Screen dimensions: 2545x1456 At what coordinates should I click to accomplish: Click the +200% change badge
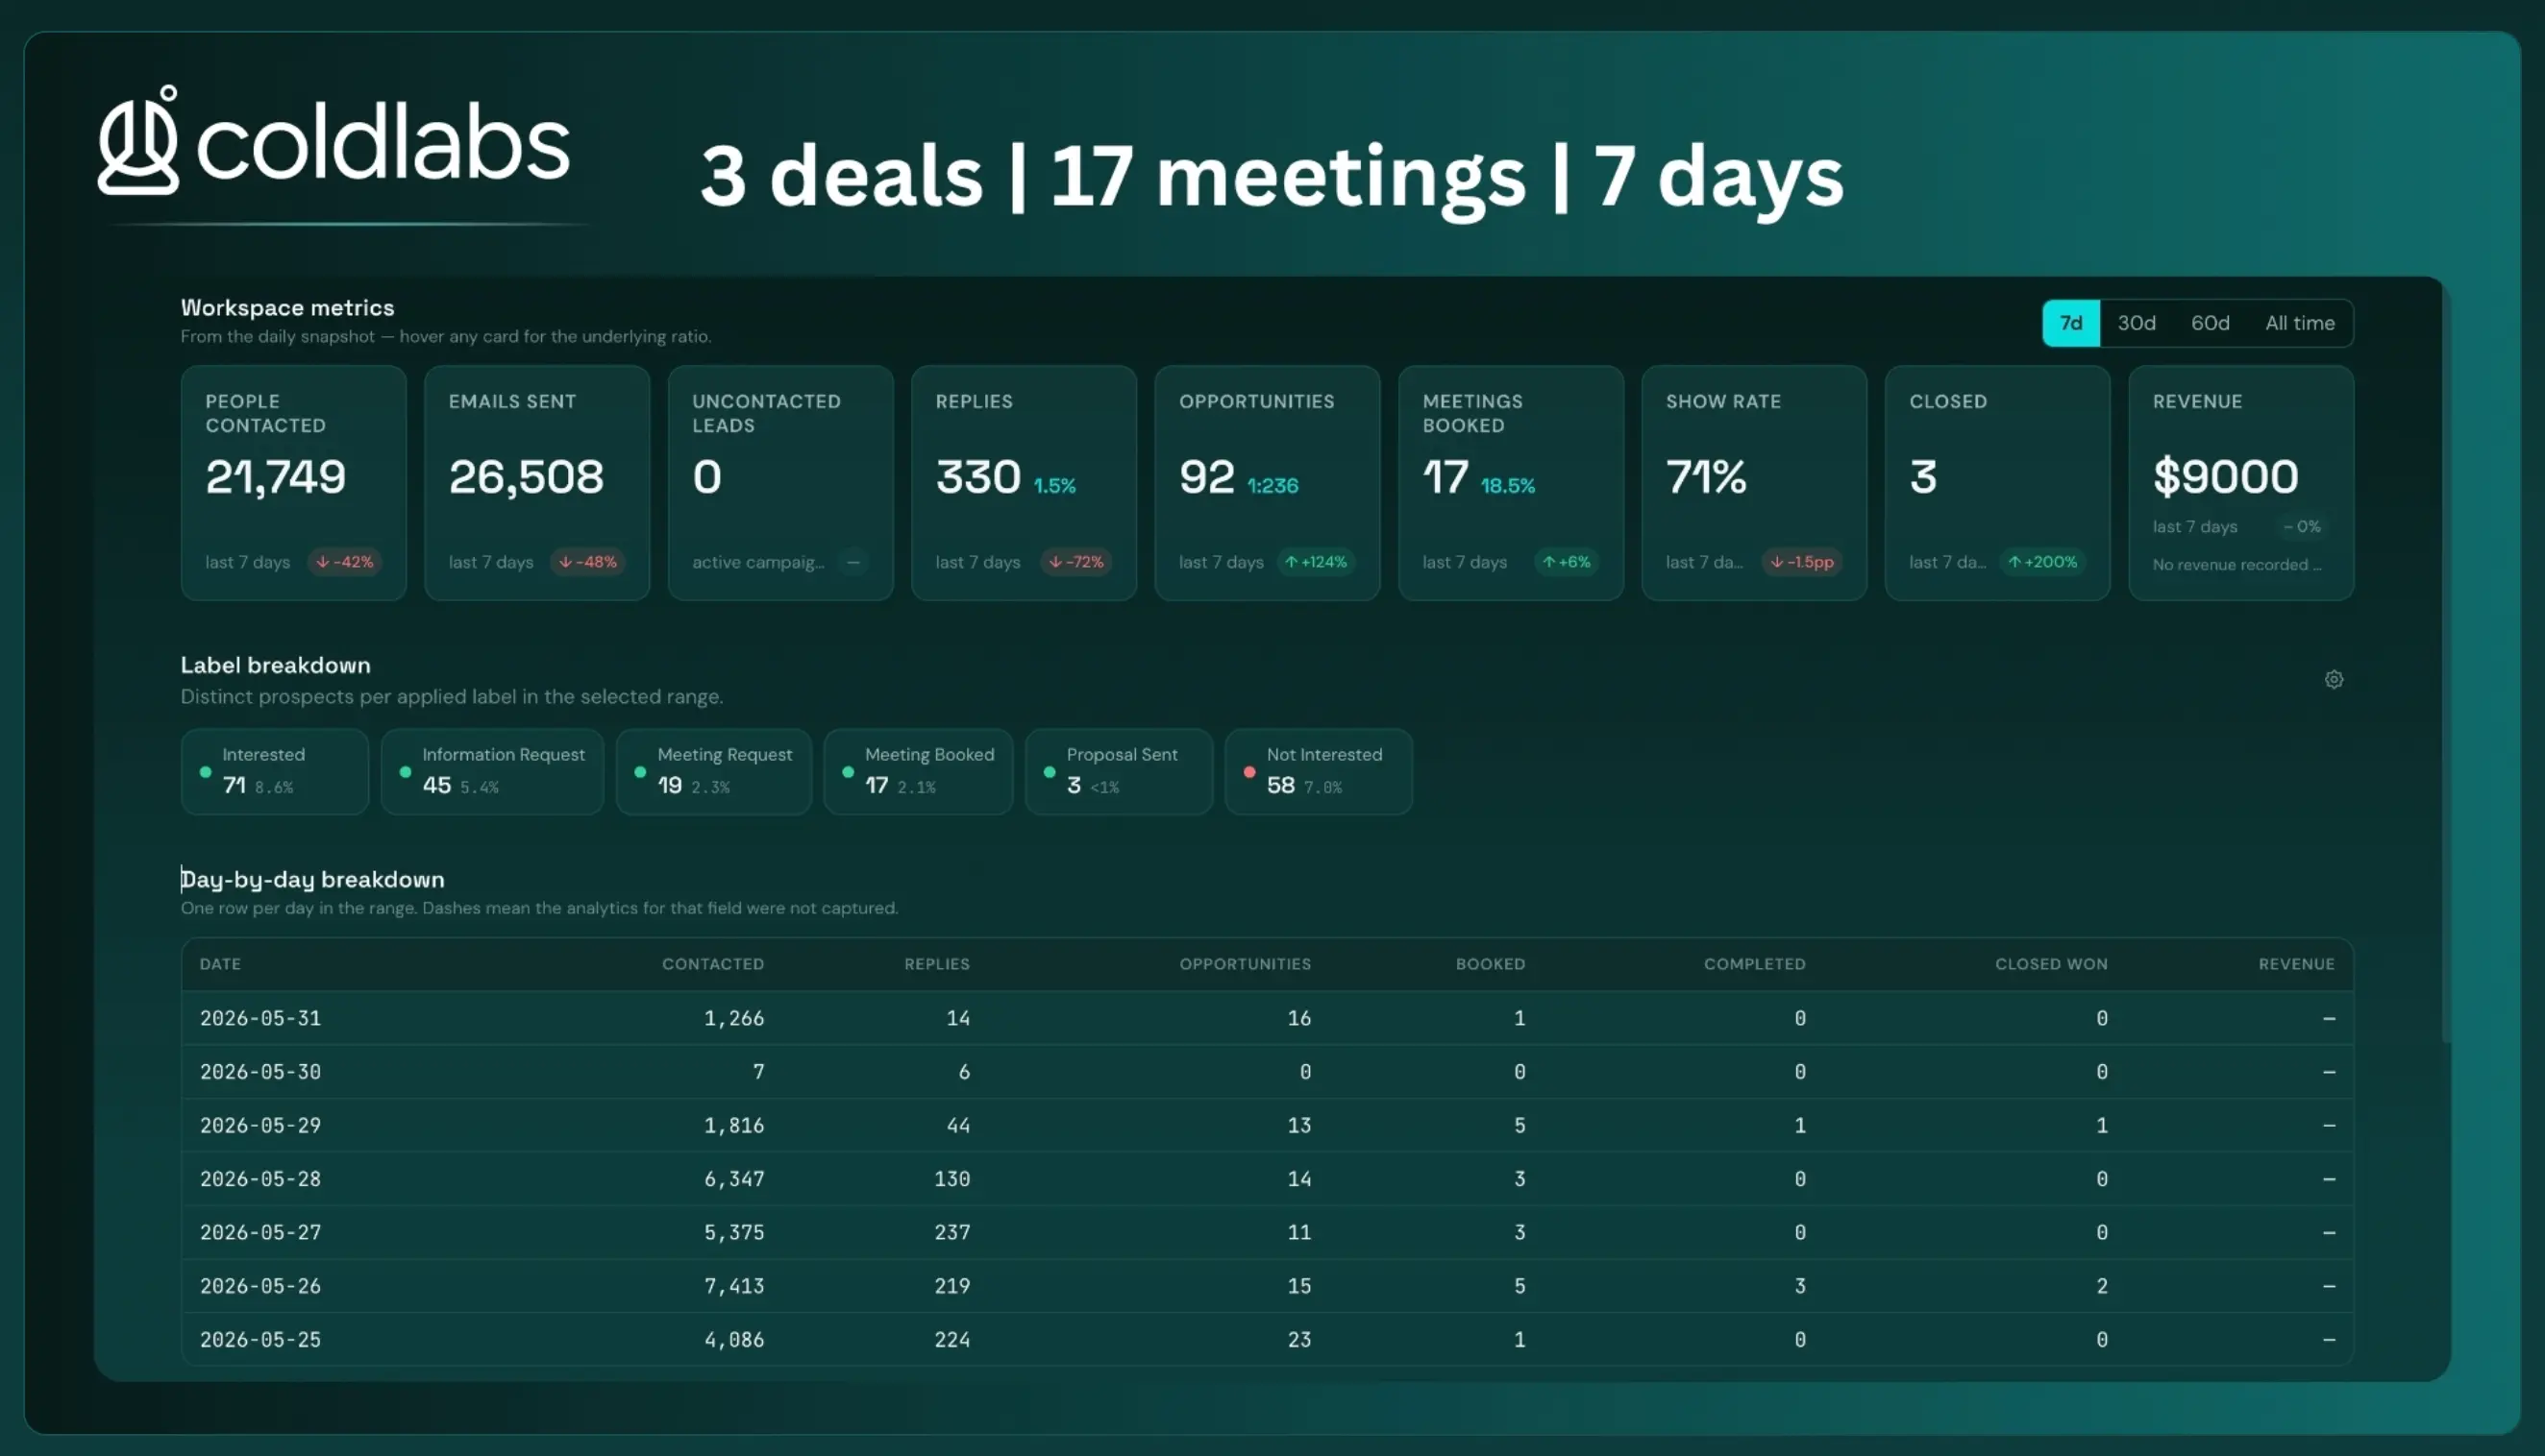[x=2041, y=562]
